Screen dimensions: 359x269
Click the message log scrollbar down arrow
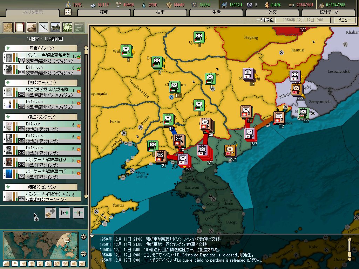pyautogui.click(x=350, y=260)
